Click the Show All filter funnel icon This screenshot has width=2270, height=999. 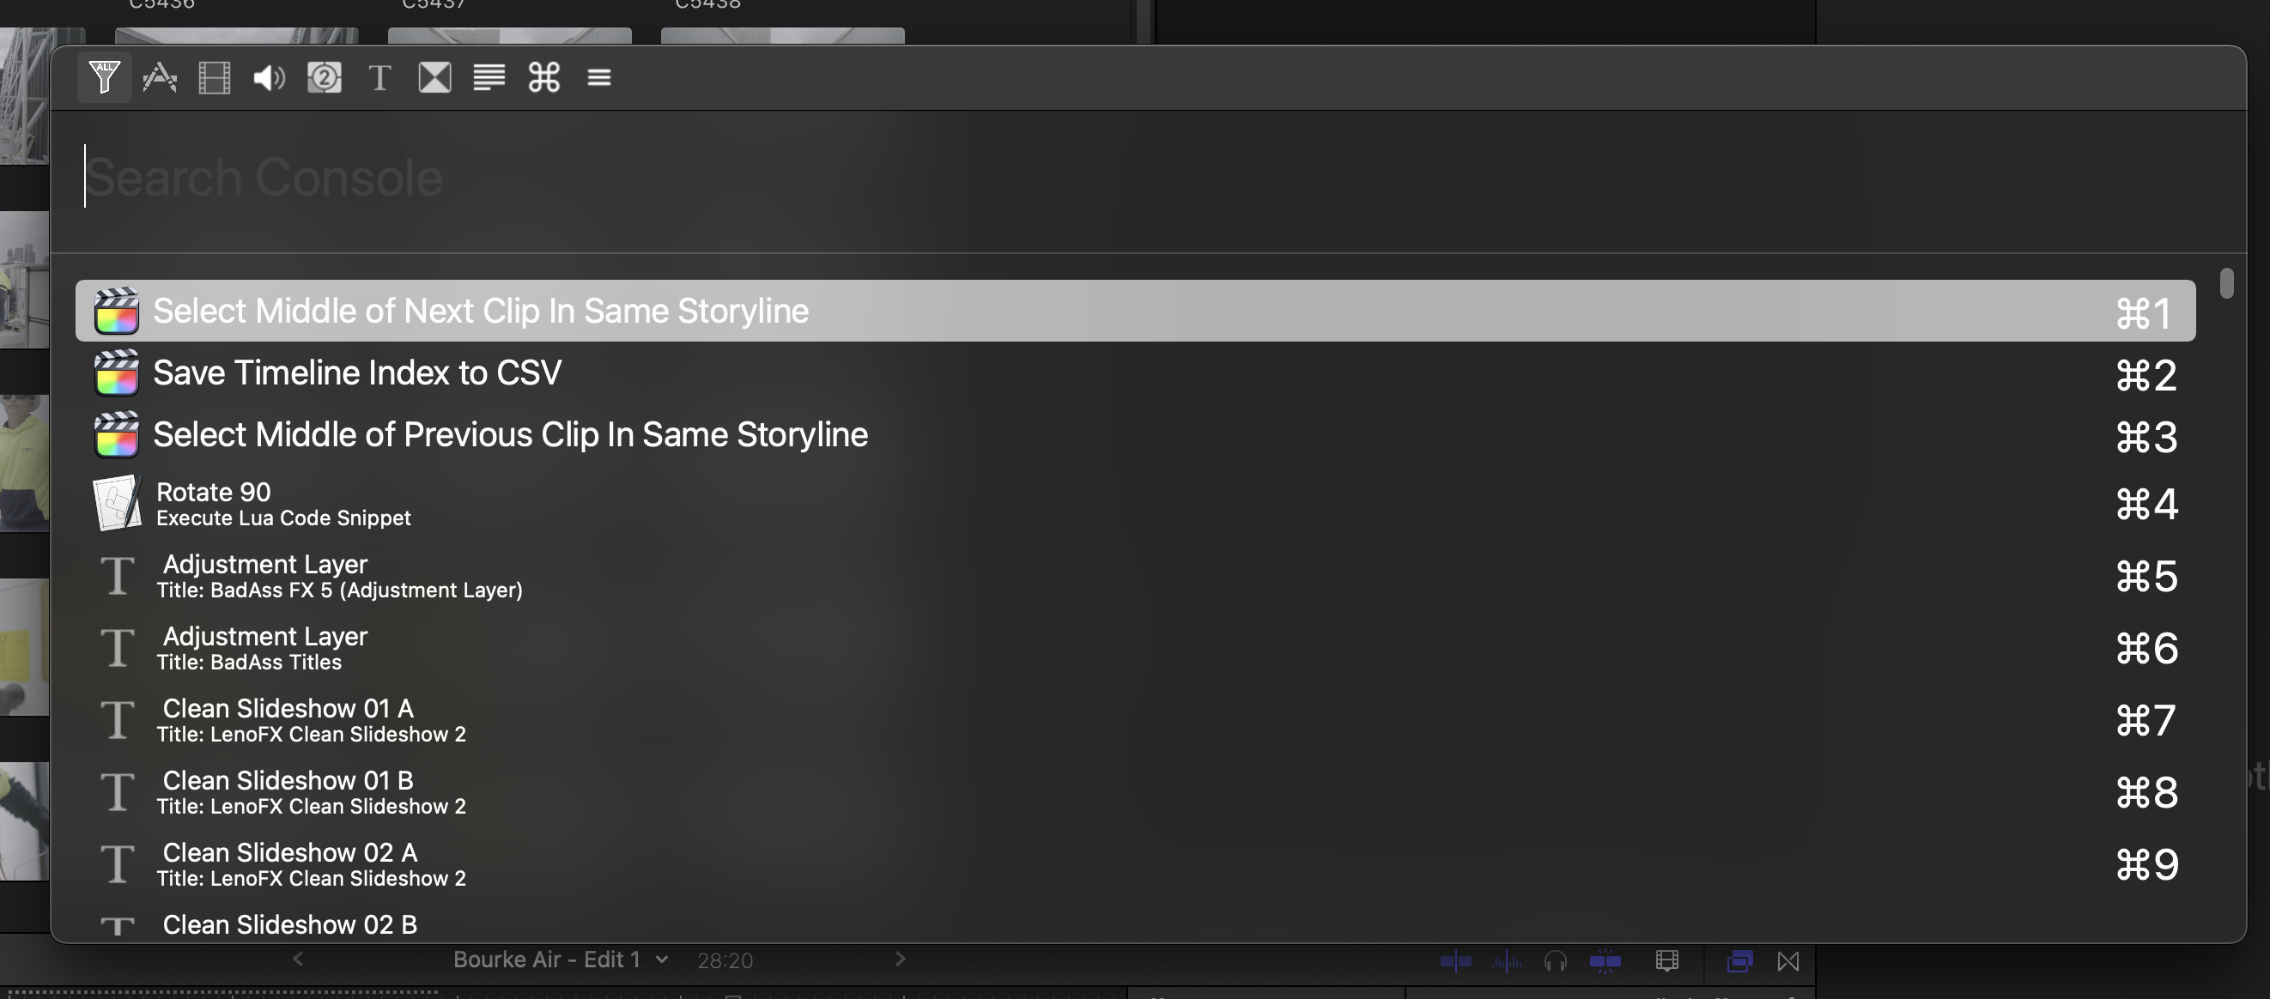tap(104, 77)
